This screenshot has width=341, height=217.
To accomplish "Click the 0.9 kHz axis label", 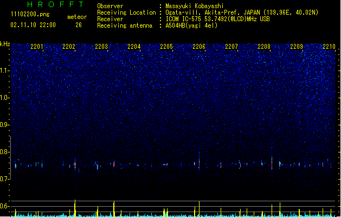I will [5, 125].
